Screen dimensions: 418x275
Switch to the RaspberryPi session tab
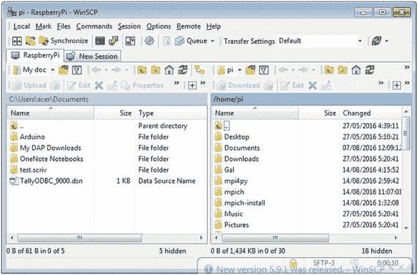[x=35, y=56]
